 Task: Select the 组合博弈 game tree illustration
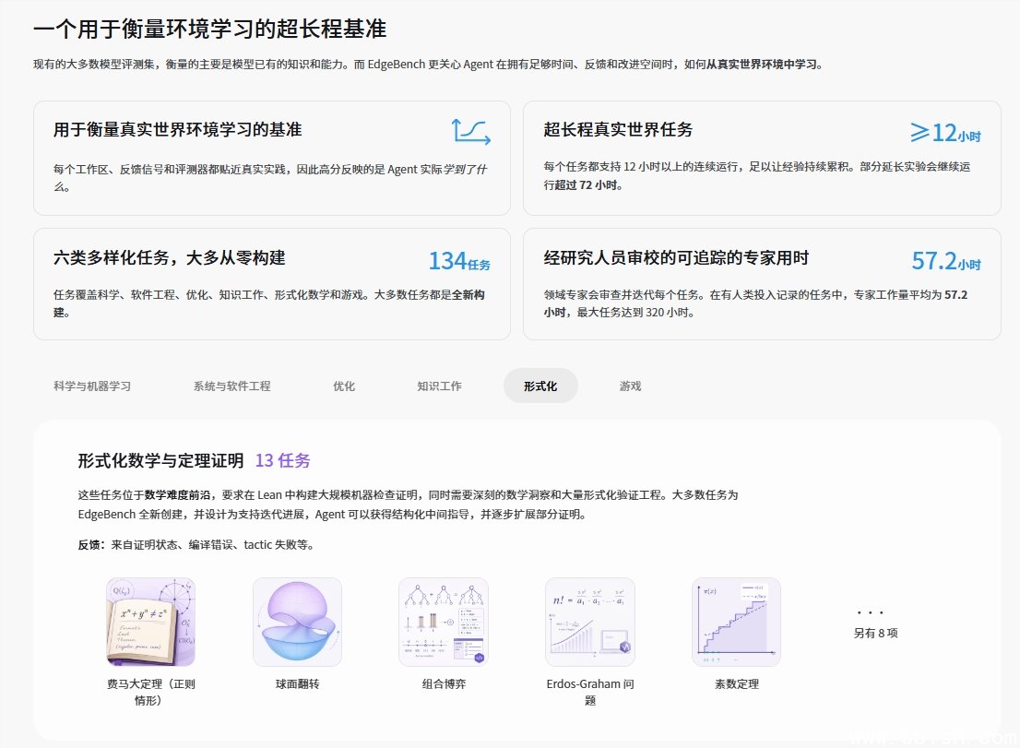444,622
